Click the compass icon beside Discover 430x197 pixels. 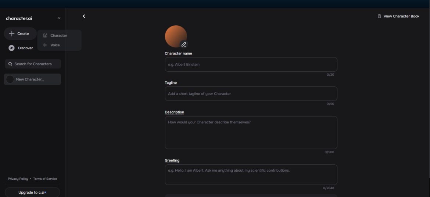(x=11, y=48)
